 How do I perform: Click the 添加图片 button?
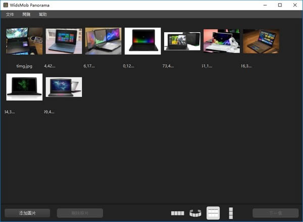coord(27,213)
